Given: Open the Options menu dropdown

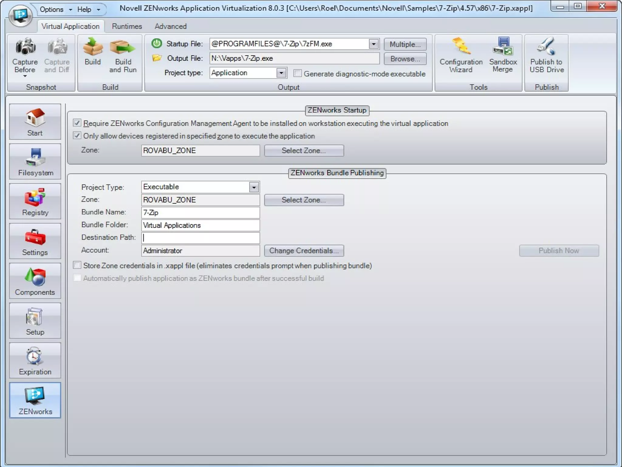Looking at the screenshot, I should (x=56, y=9).
